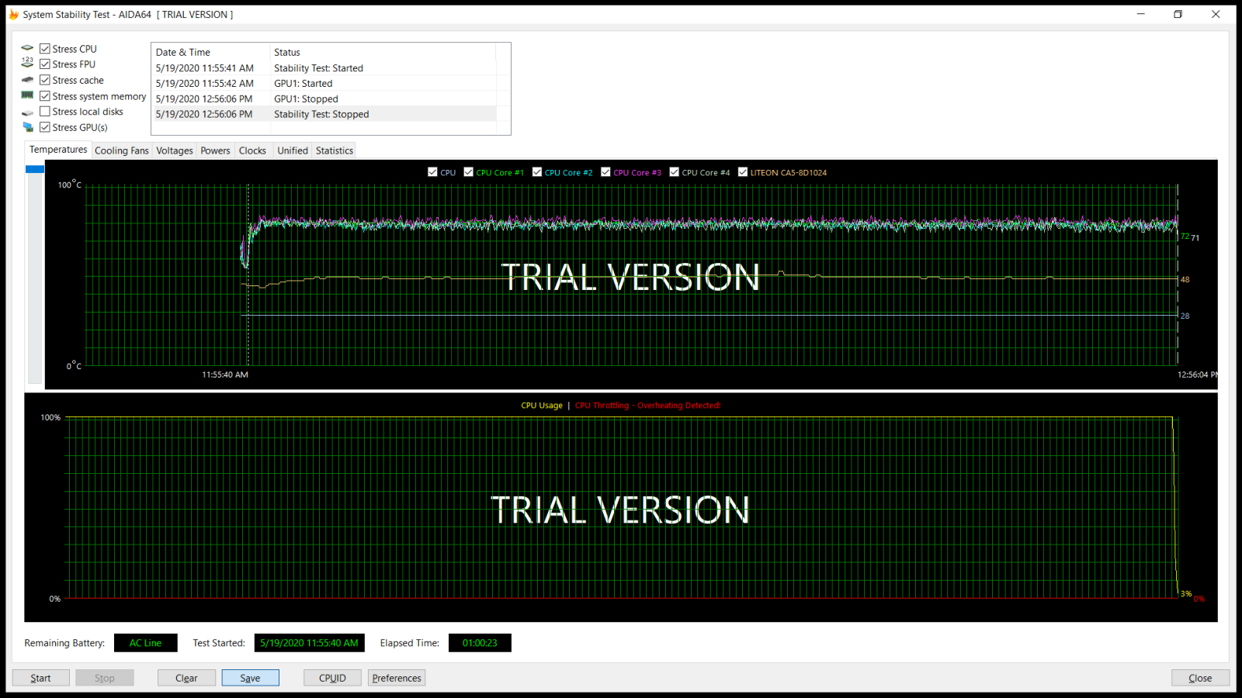The image size is (1242, 698).
Task: Select the Temperatures tab
Action: [58, 150]
